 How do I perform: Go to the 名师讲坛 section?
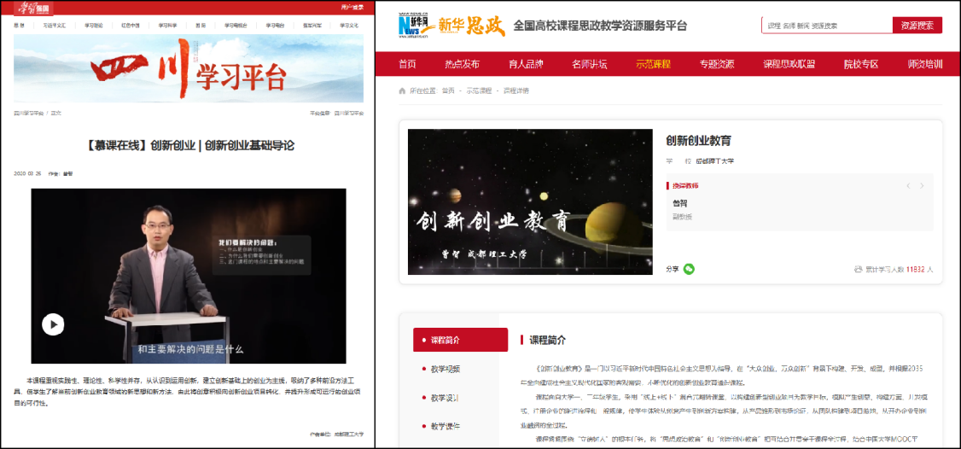point(590,64)
